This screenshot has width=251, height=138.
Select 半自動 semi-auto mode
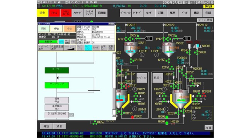tap(67, 42)
